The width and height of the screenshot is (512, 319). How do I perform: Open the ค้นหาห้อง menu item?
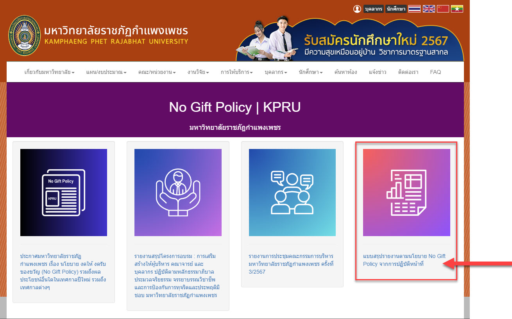346,72
